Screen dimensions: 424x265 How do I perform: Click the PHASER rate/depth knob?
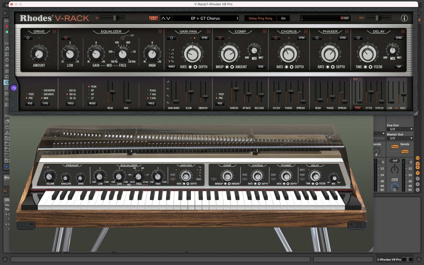click(x=330, y=54)
